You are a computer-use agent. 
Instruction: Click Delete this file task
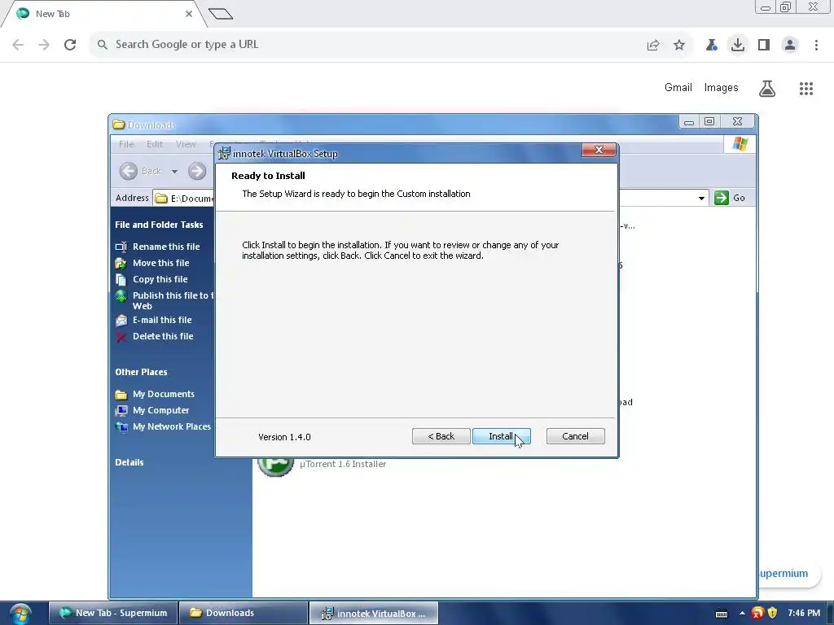pos(163,336)
